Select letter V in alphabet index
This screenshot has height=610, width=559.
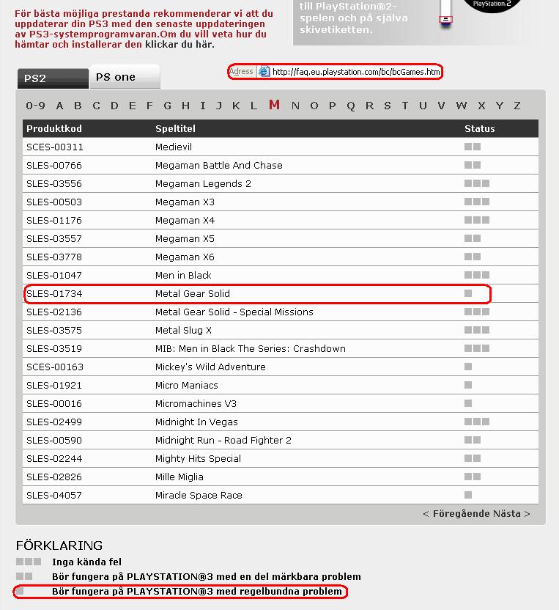point(441,106)
